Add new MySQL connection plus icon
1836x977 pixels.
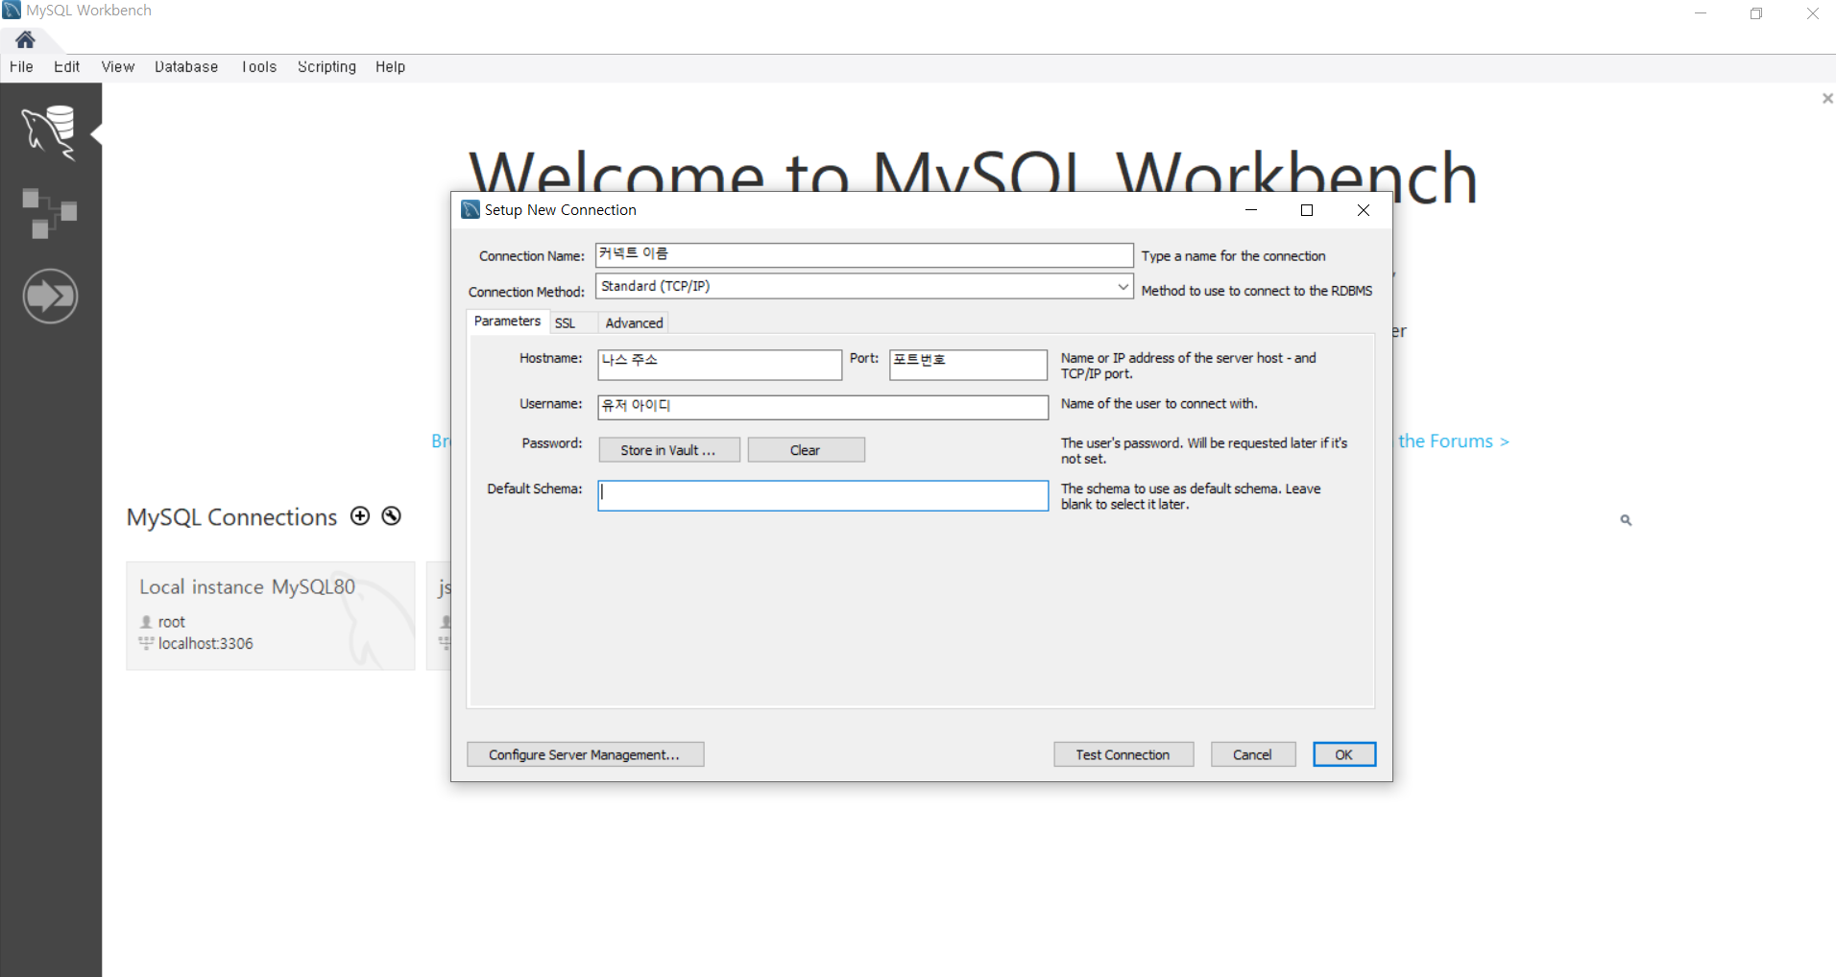click(x=360, y=516)
